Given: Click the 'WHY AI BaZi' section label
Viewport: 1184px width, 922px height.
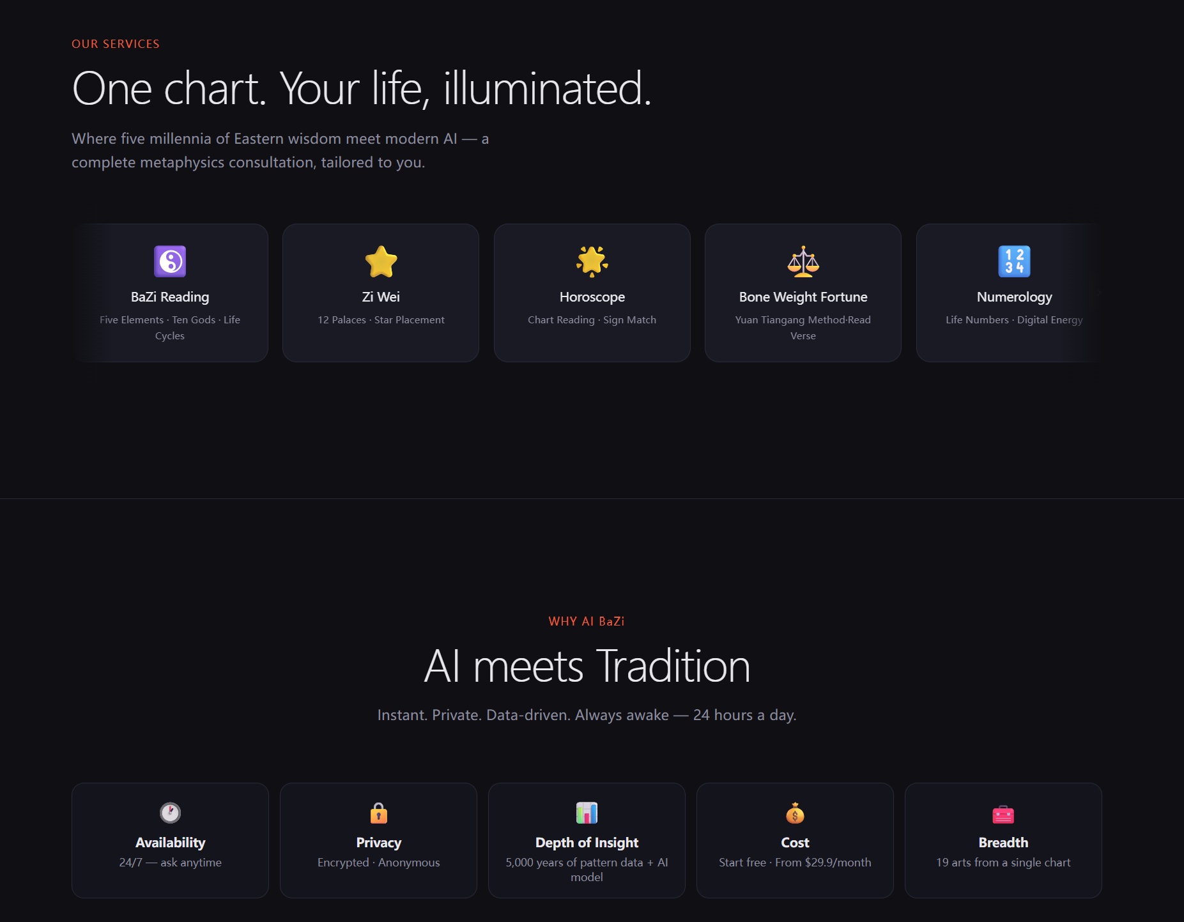Looking at the screenshot, I should 587,622.
